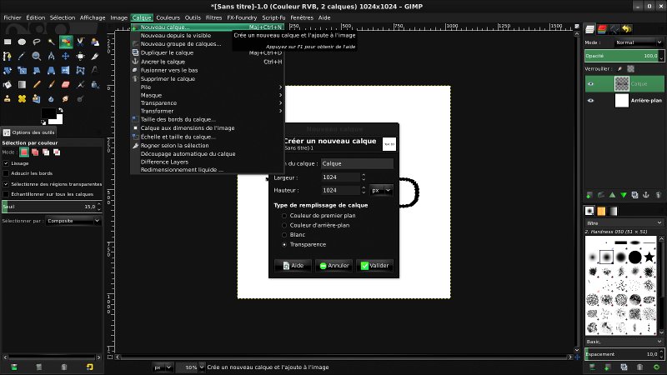The image size is (667, 375).
Task: Open the Undo History tab
Action: tap(627, 29)
